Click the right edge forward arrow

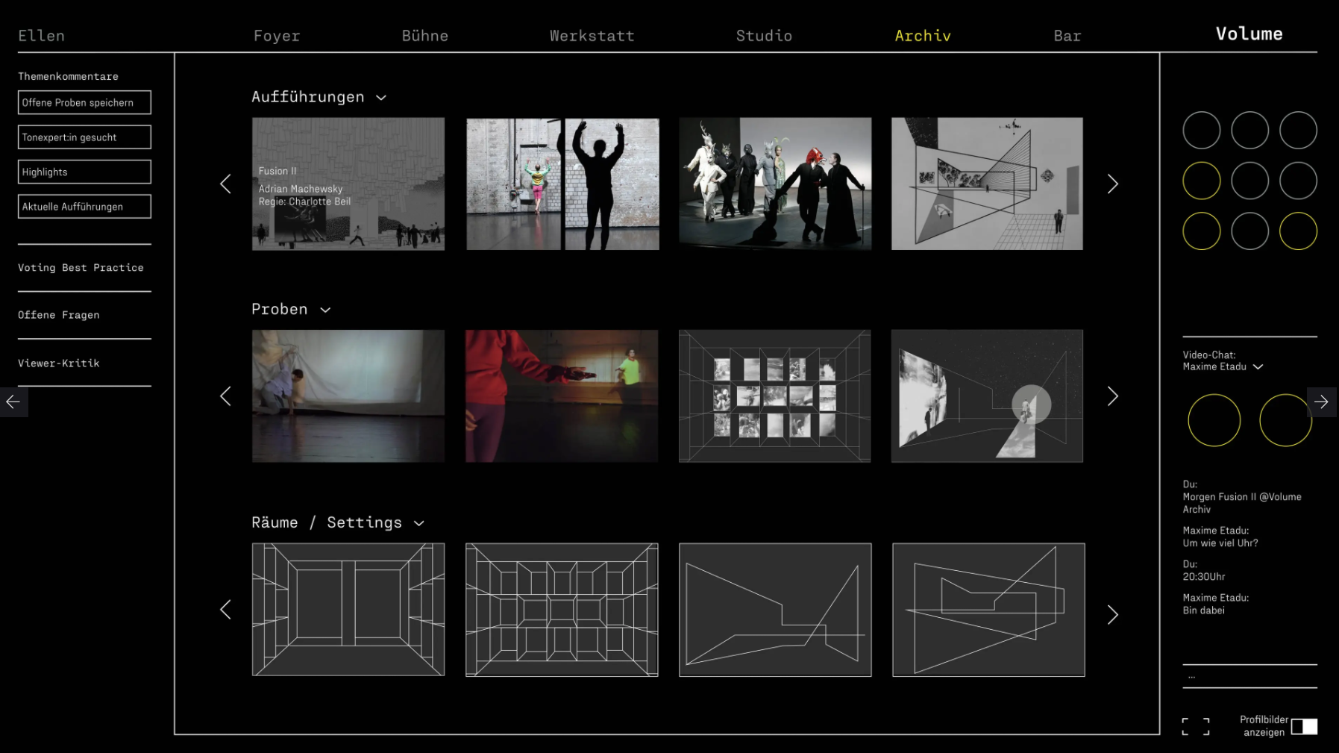1322,402
